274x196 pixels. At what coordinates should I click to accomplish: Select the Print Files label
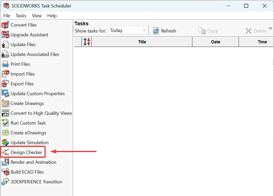tap(20, 64)
